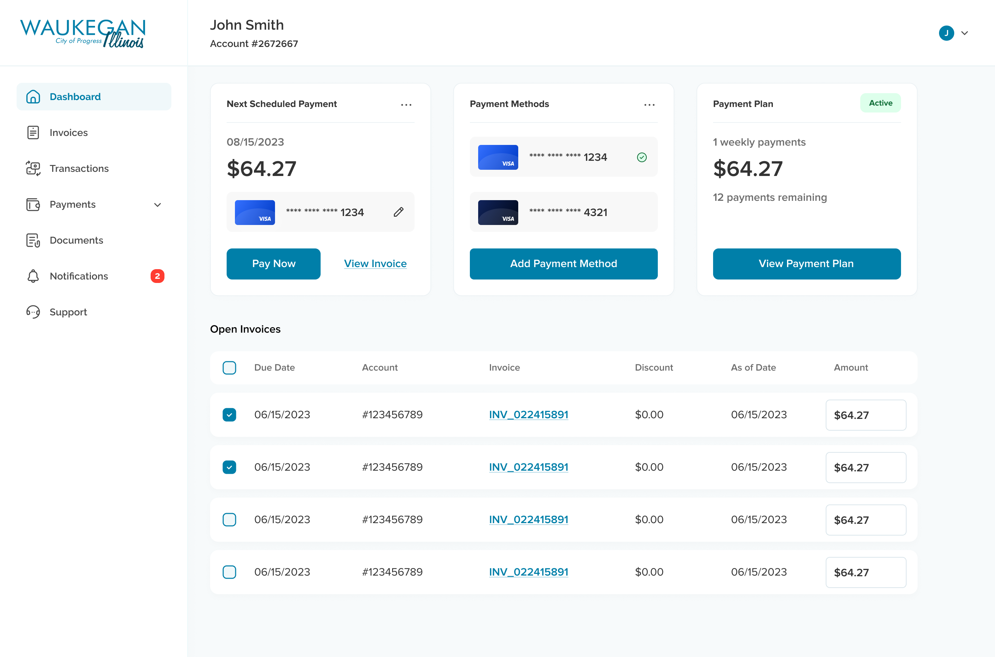
Task: Click the Documents sidebar icon
Action: click(33, 241)
